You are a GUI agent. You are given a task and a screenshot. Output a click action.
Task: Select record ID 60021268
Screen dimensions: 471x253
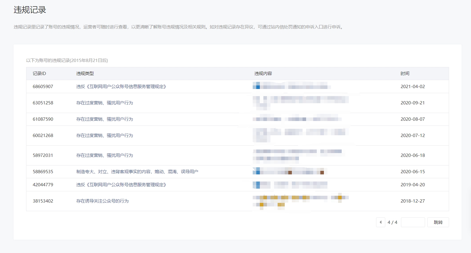click(43, 136)
